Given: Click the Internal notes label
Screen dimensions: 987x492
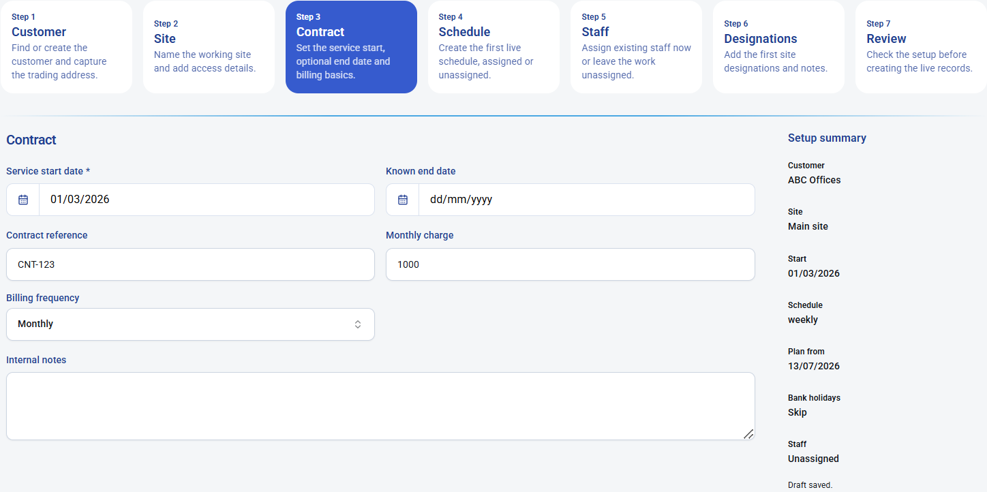Looking at the screenshot, I should click(36, 360).
